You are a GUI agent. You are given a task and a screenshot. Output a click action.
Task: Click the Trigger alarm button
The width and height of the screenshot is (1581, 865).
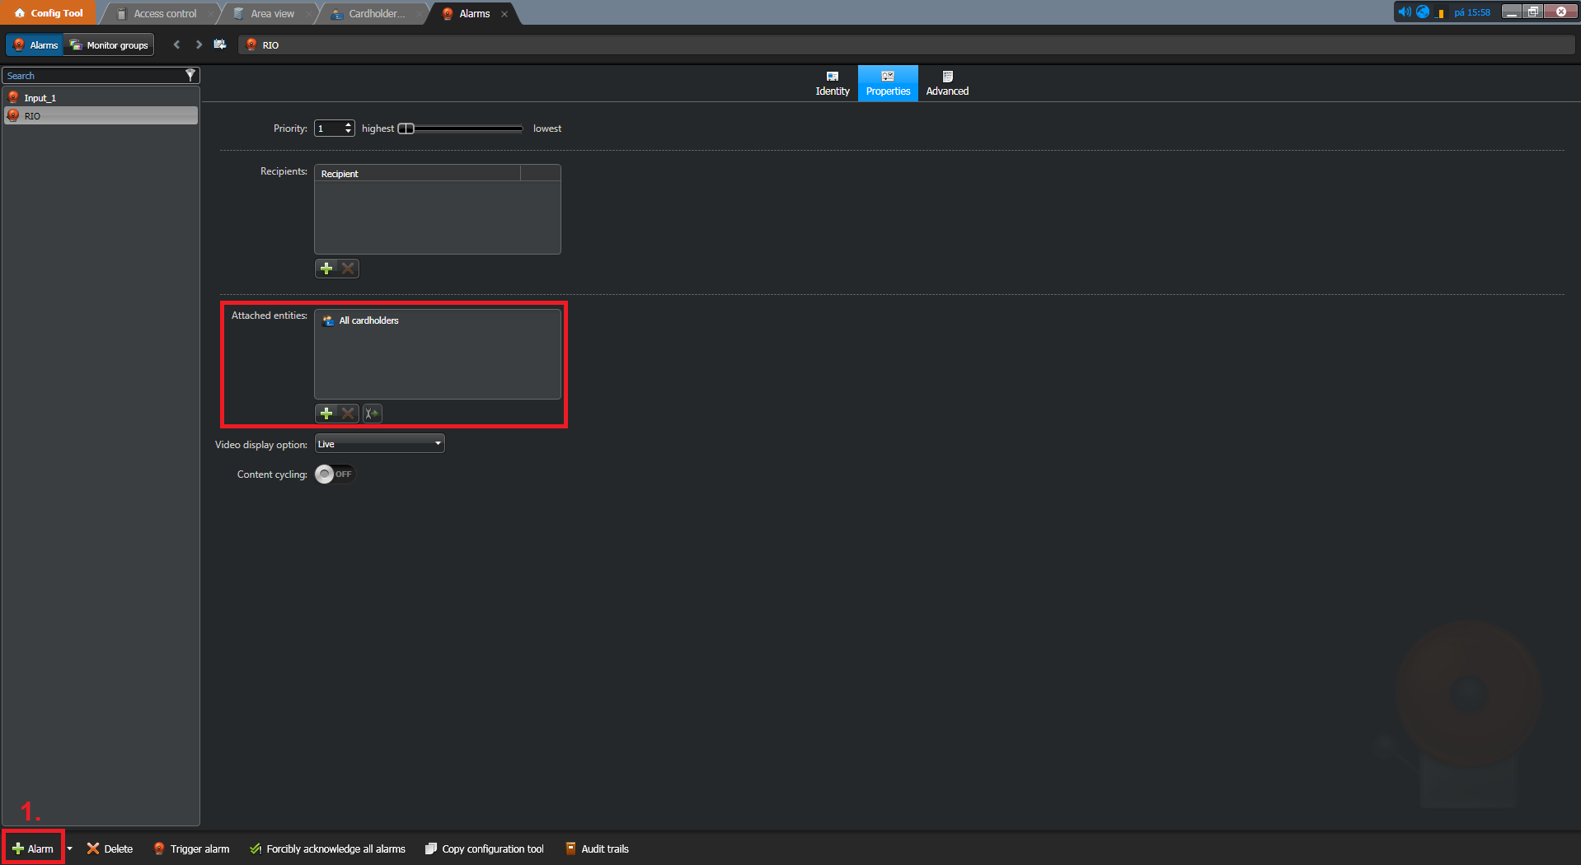[x=191, y=849]
